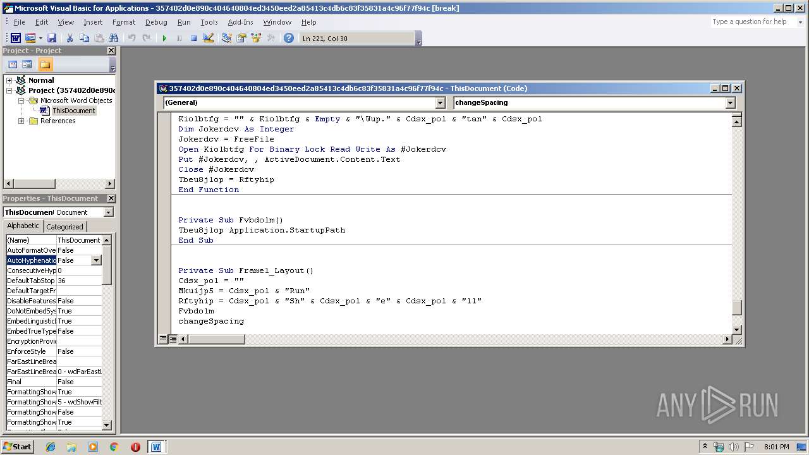This screenshot has height=455, width=809.
Task: Click the View Code icon in Project panel
Action: (12, 64)
